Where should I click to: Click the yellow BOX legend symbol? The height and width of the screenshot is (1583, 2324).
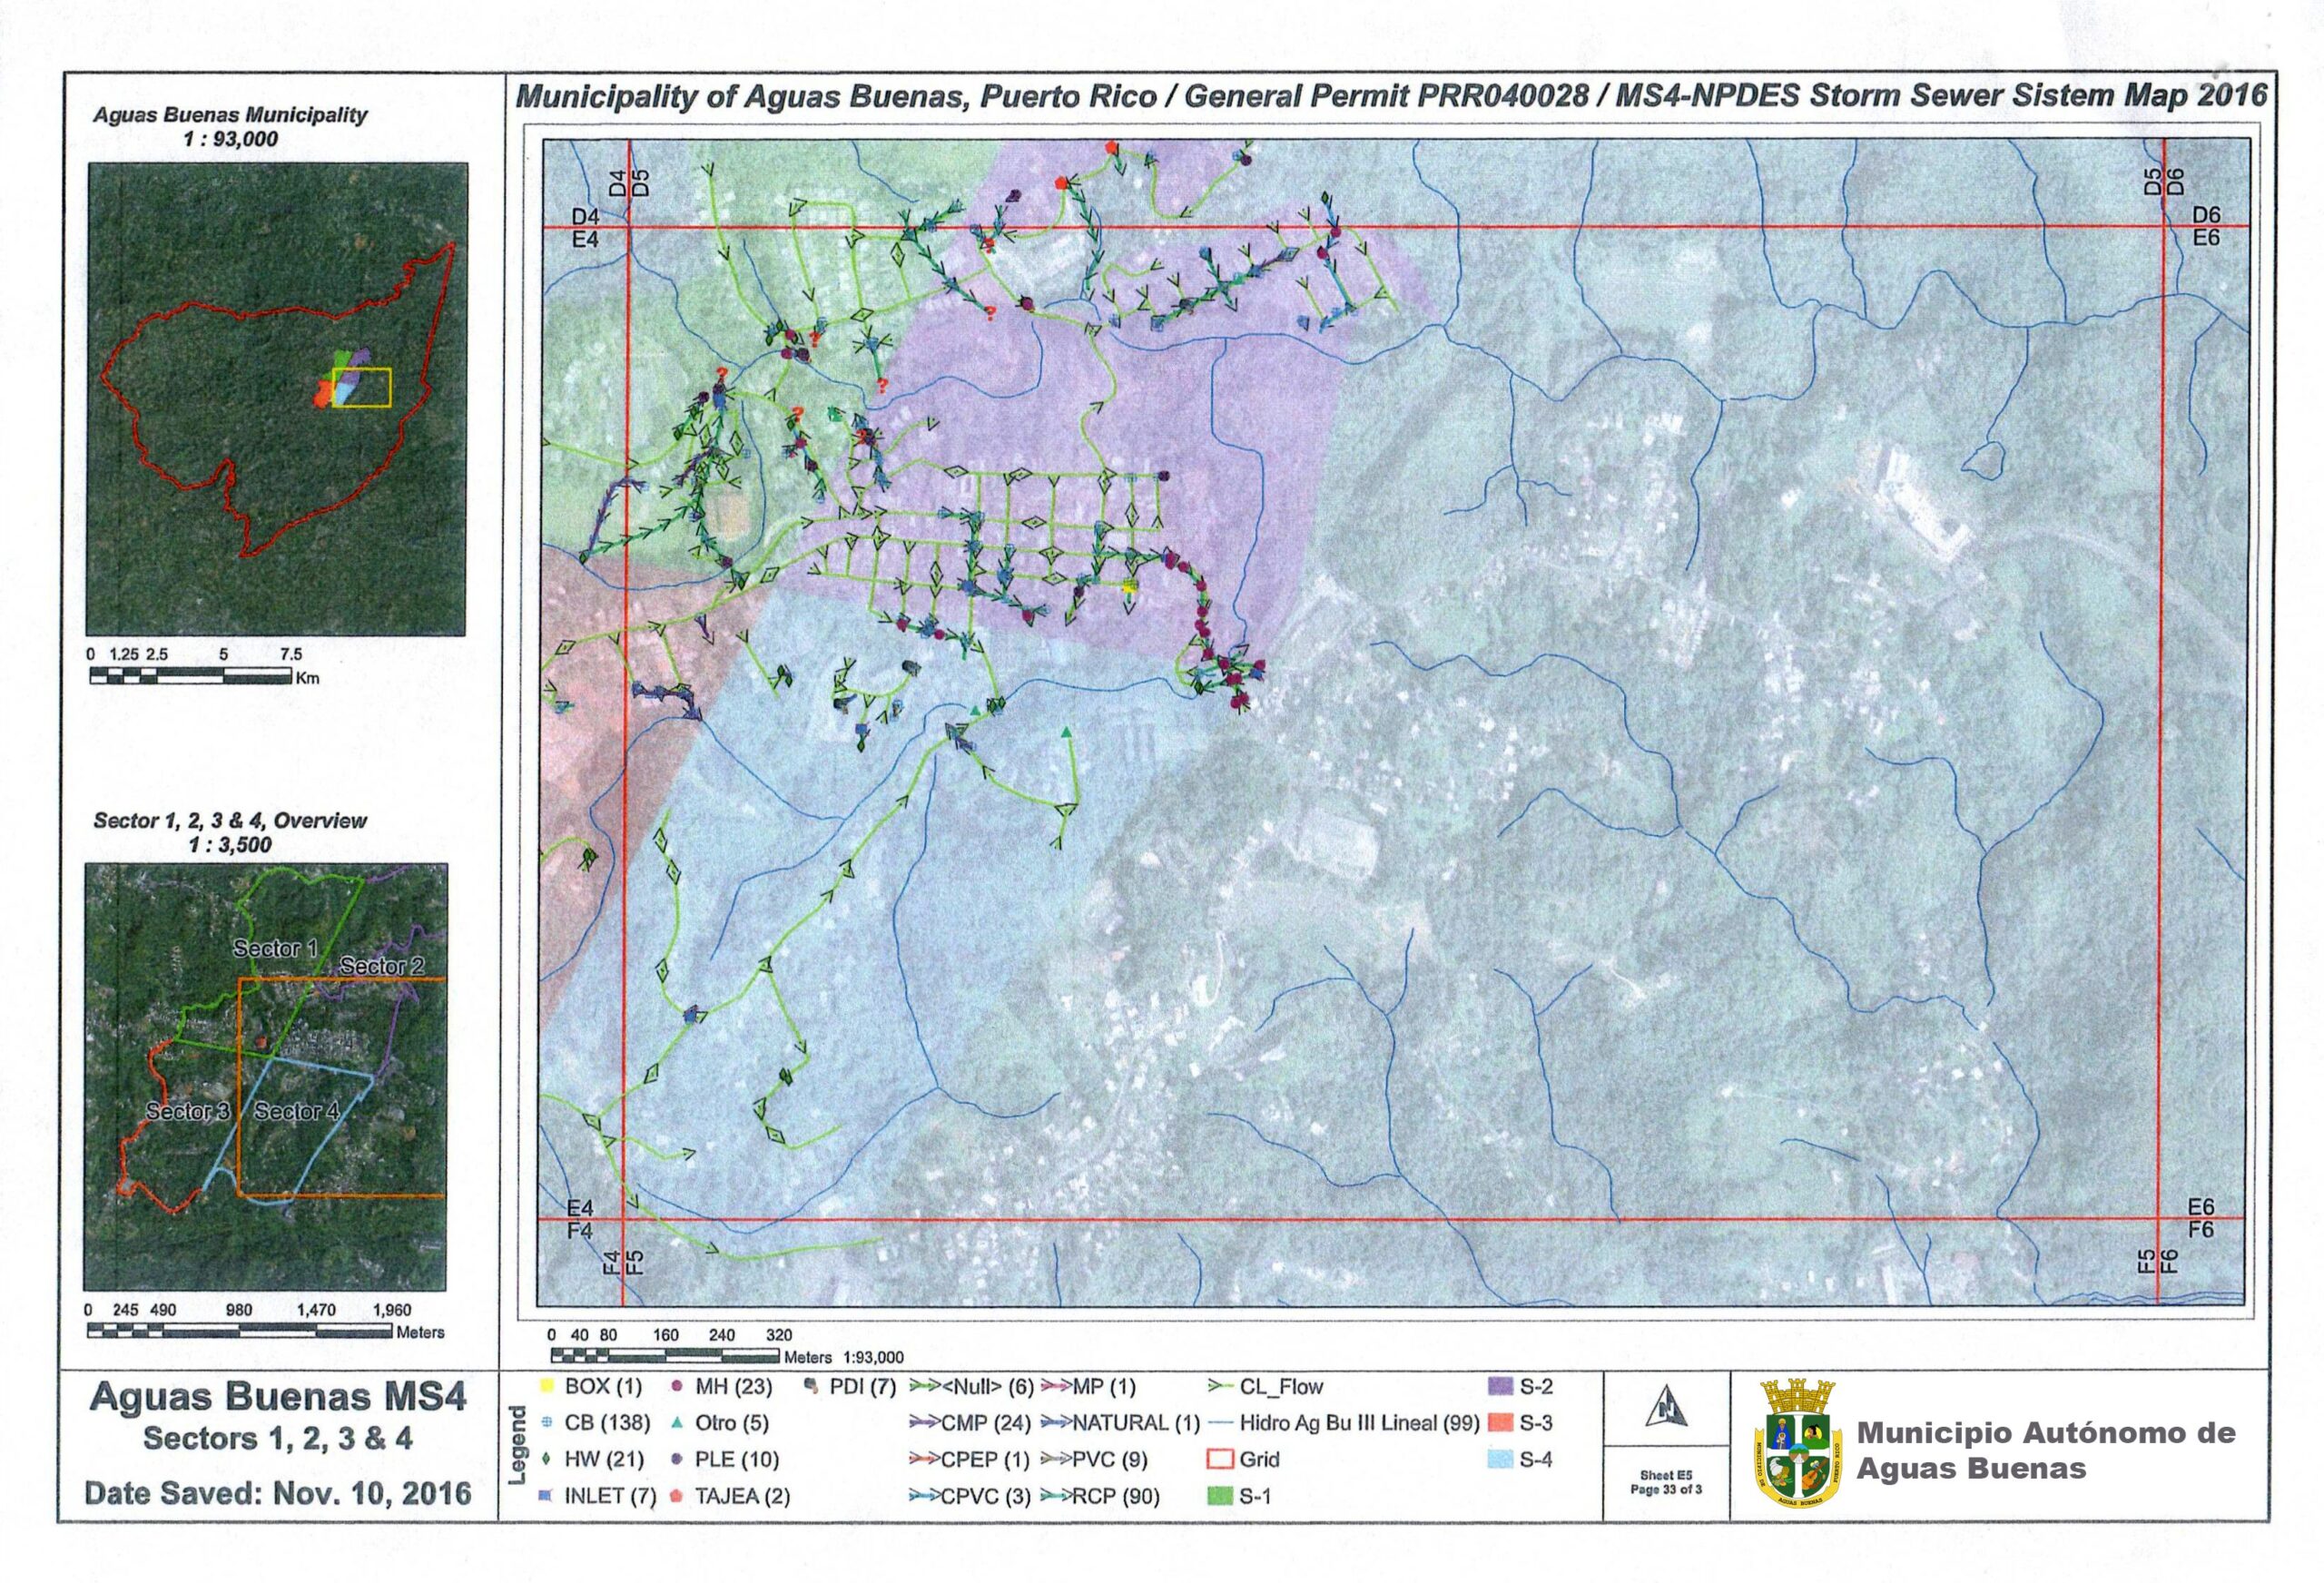pos(546,1387)
